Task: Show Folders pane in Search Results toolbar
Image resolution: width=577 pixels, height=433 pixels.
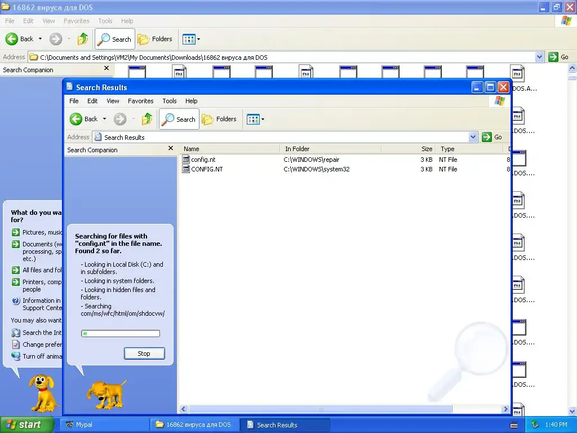Action: click(219, 119)
